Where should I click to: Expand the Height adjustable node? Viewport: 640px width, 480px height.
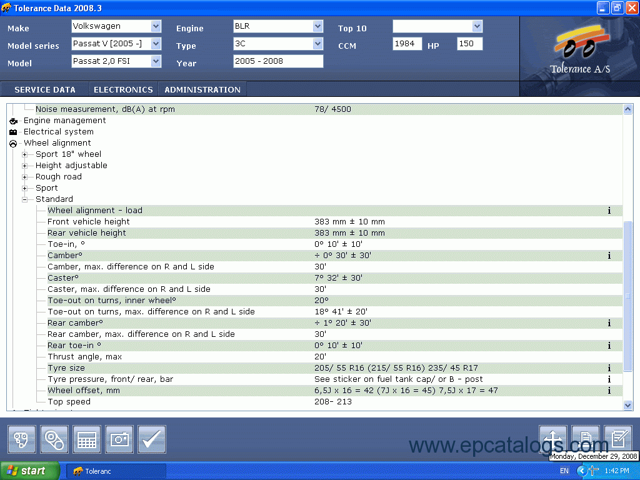[24, 166]
